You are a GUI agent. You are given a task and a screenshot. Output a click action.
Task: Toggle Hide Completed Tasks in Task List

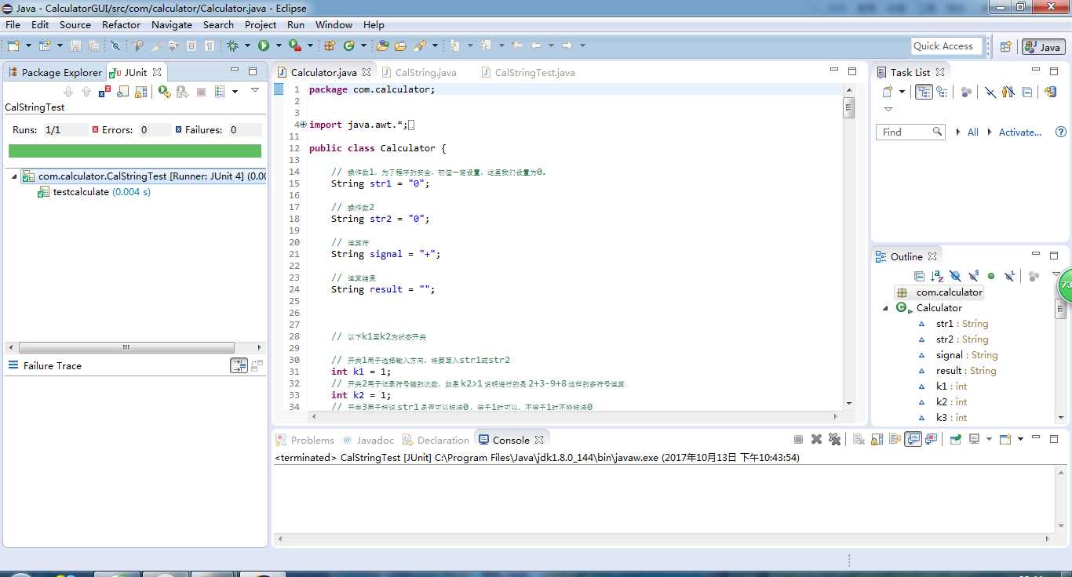[990, 92]
